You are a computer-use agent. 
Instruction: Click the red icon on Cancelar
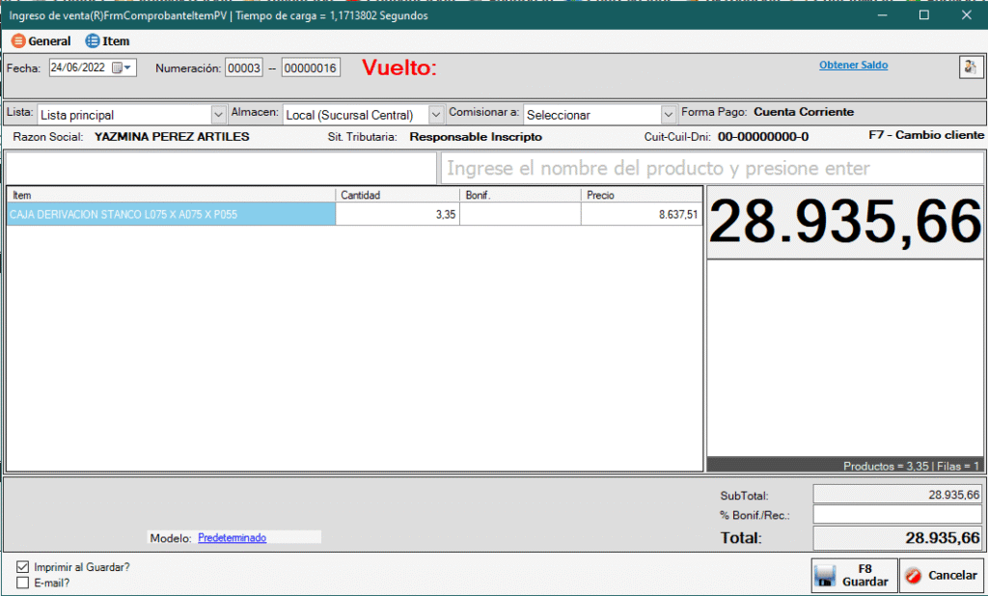pos(914,576)
